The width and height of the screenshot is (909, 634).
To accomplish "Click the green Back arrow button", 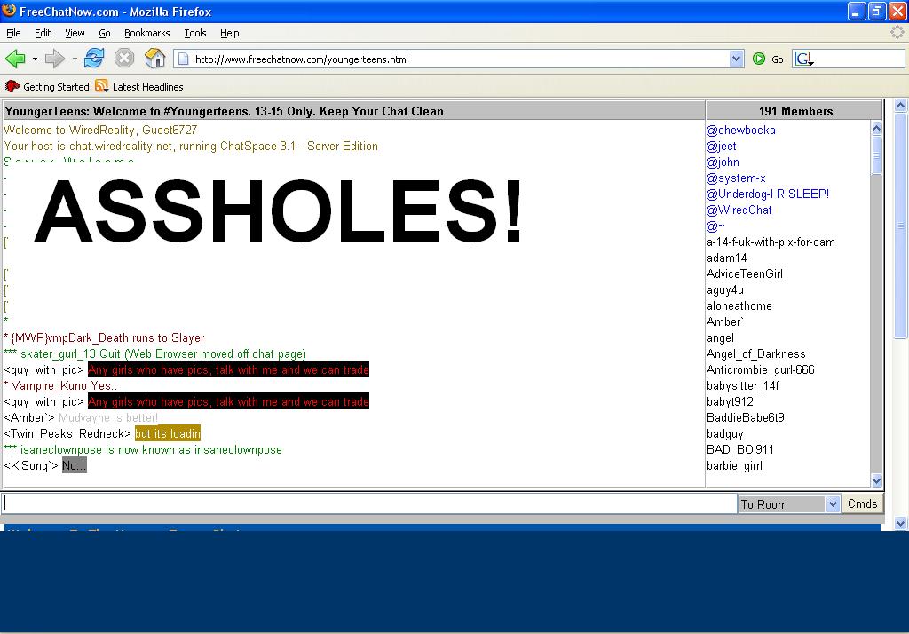I will point(16,59).
